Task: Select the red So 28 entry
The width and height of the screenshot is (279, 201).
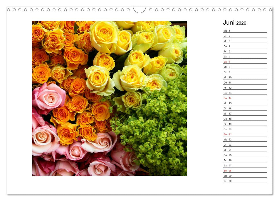Action: (244, 170)
